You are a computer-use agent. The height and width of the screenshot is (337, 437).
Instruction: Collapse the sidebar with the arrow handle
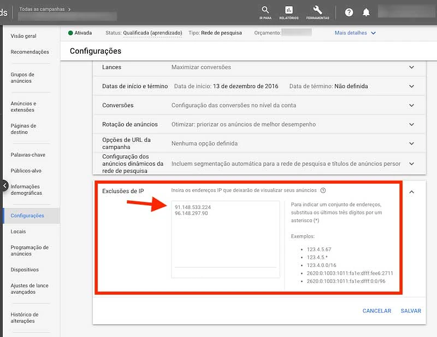point(4,185)
